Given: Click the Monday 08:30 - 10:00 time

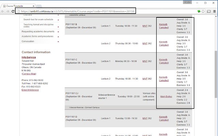Looking at the screenshot, I should pos(126,61).
